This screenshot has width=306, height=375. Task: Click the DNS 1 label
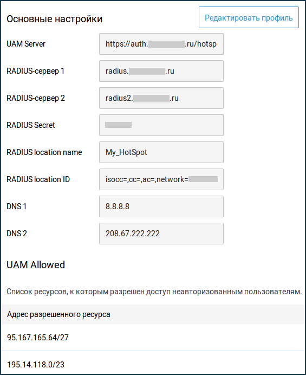coord(16,206)
